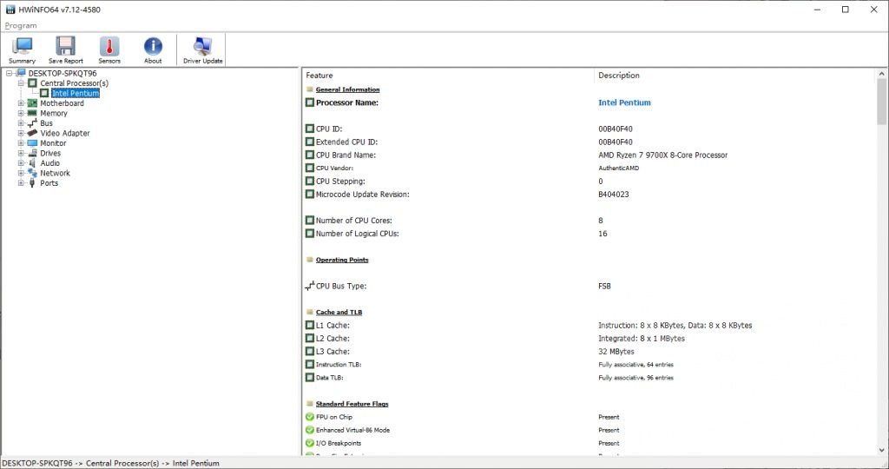
Task: Click the vertical scrollbar down arrow
Action: 881,449
